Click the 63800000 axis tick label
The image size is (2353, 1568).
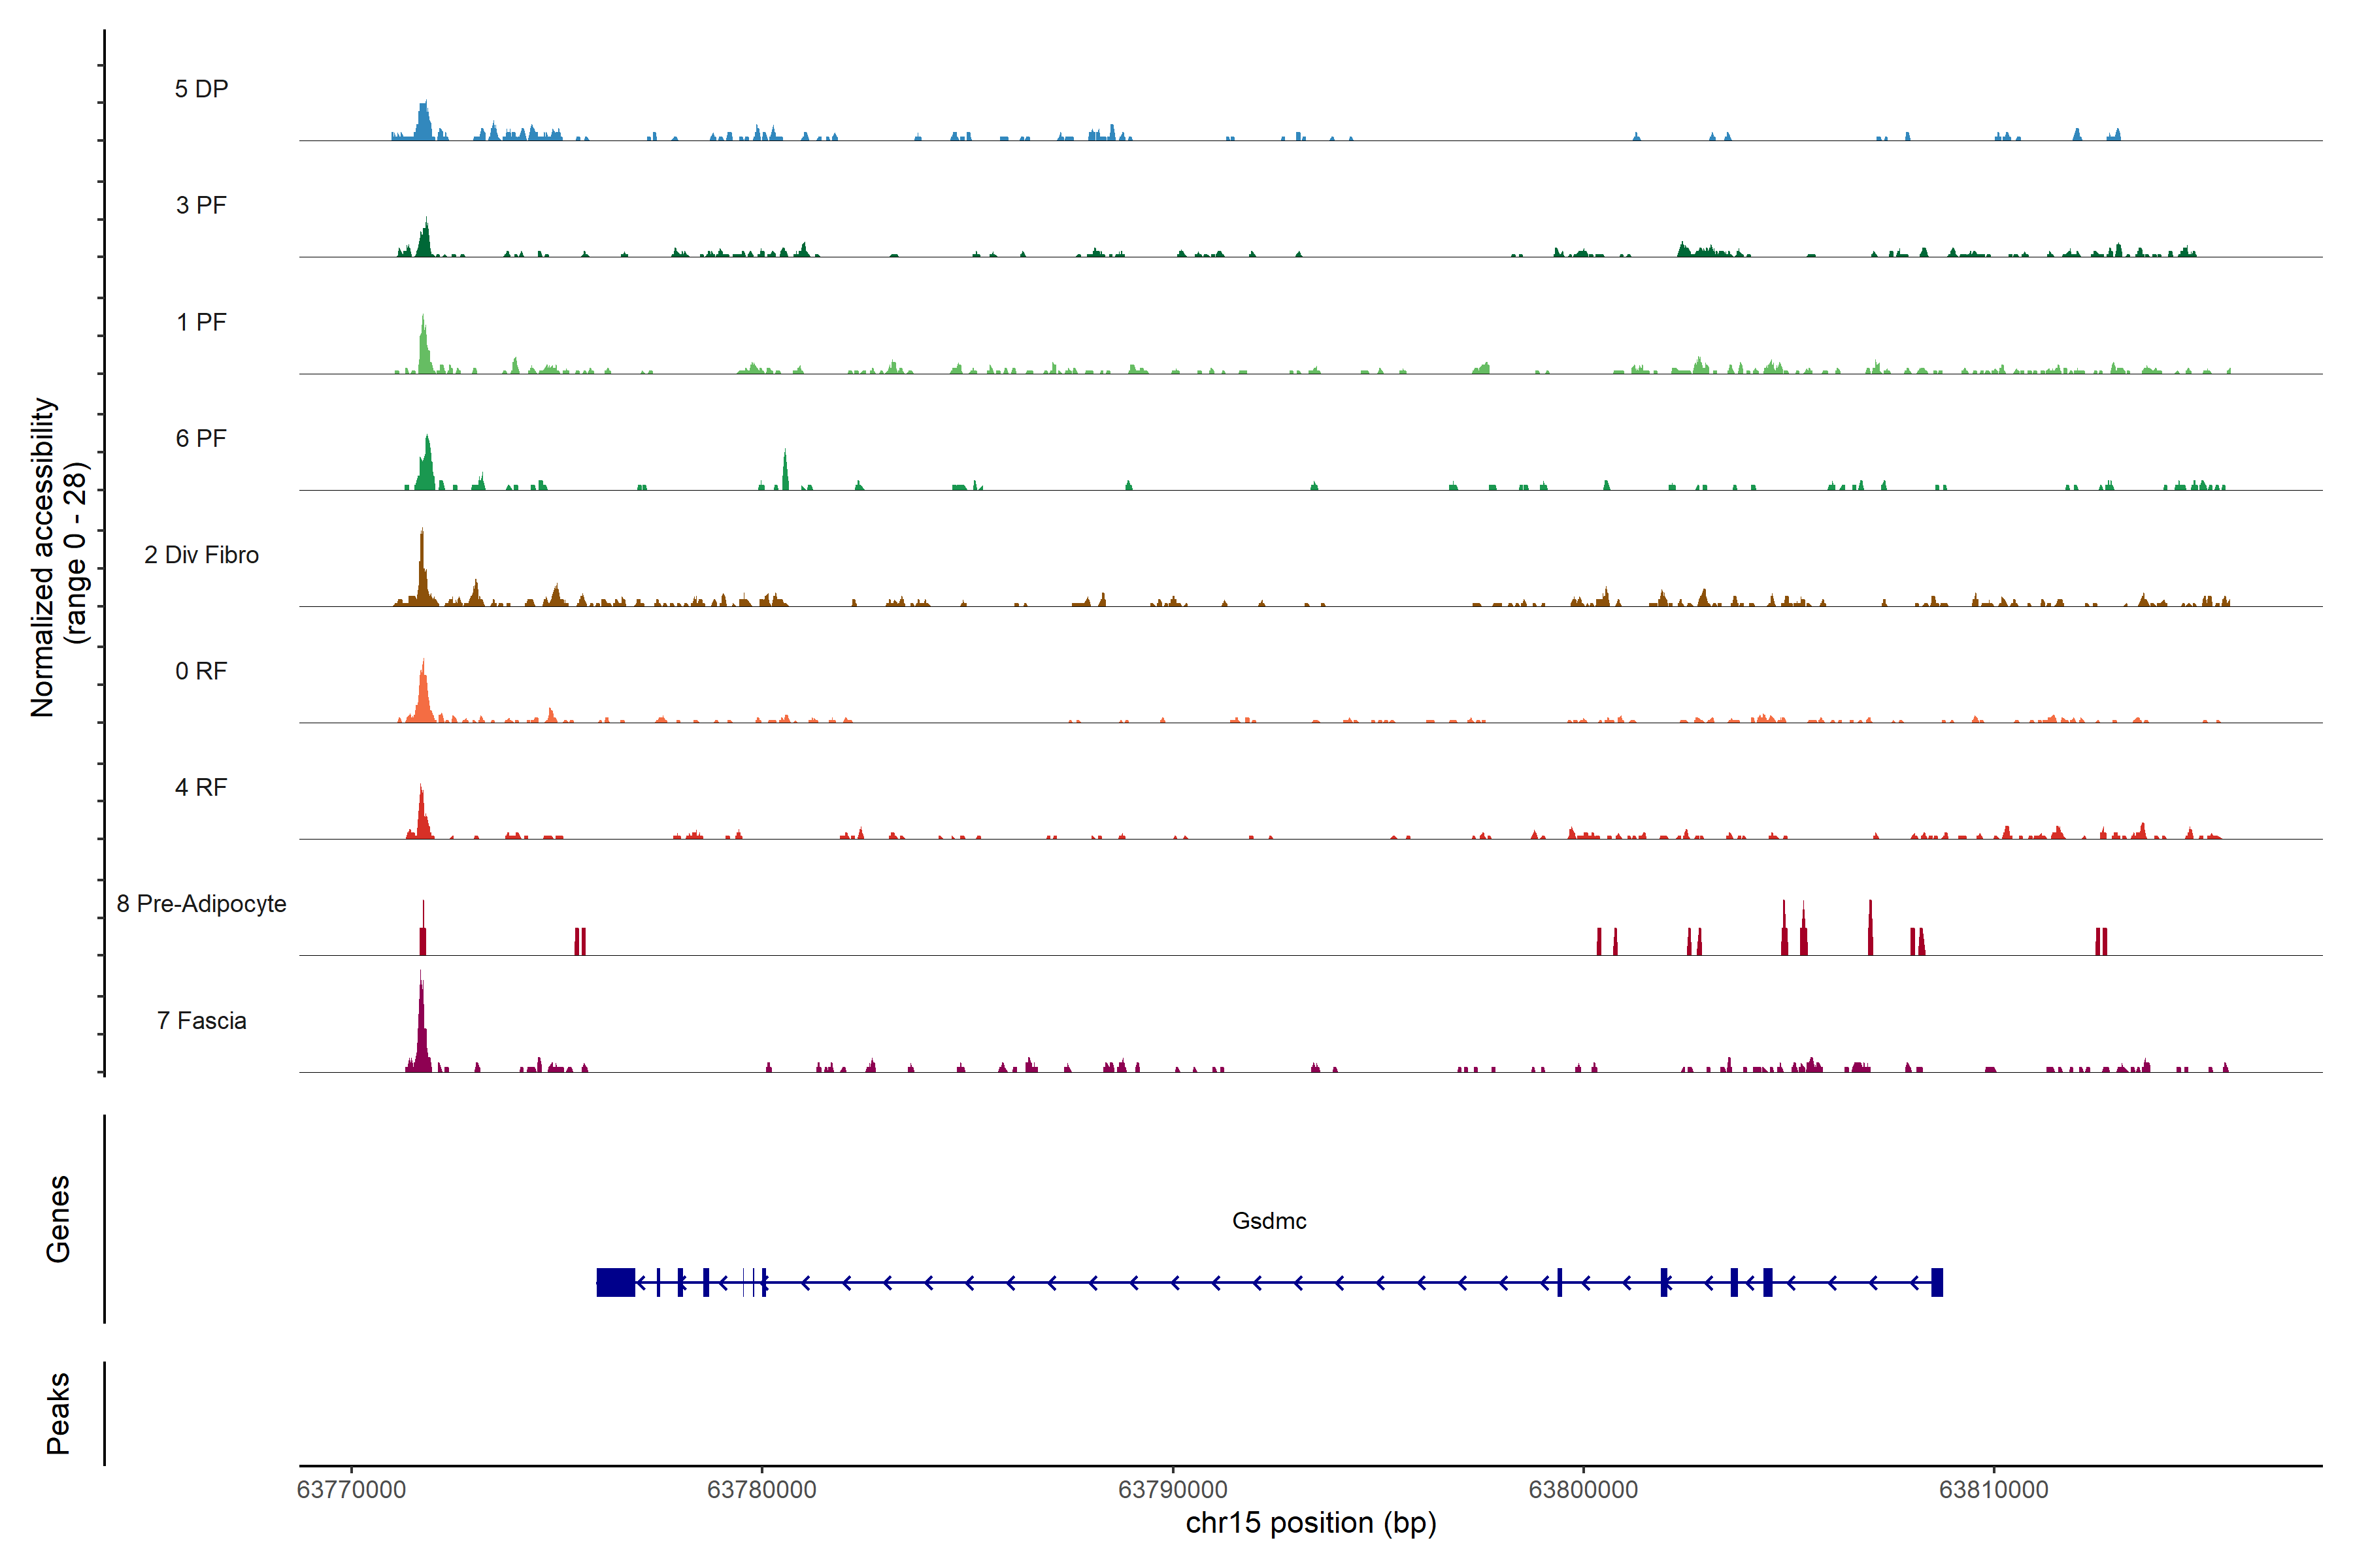1582,1489
